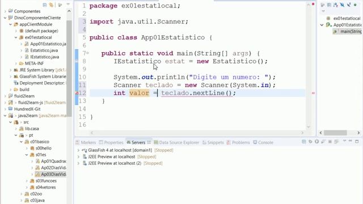Click Servers toolbar start server icon

pos(316,142)
